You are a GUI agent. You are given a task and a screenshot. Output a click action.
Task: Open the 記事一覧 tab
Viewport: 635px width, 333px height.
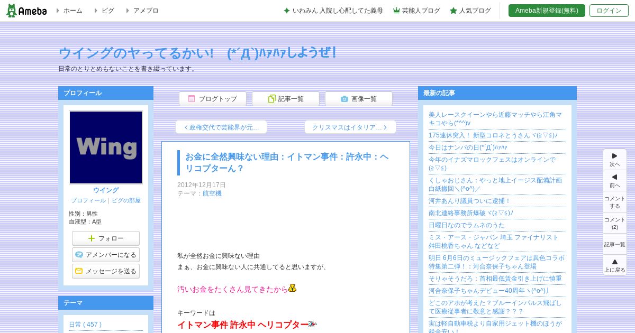coord(286,99)
